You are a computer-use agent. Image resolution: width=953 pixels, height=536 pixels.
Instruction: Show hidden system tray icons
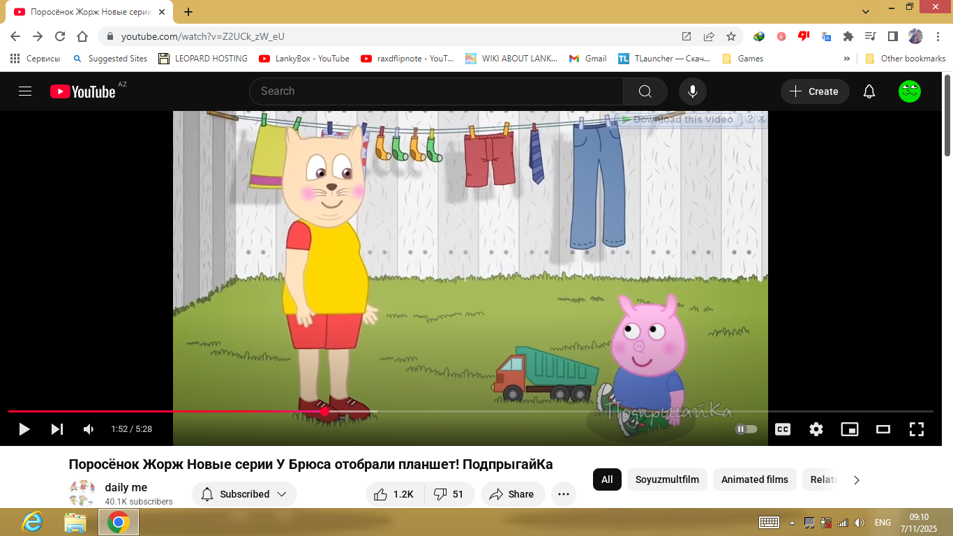[x=792, y=522]
